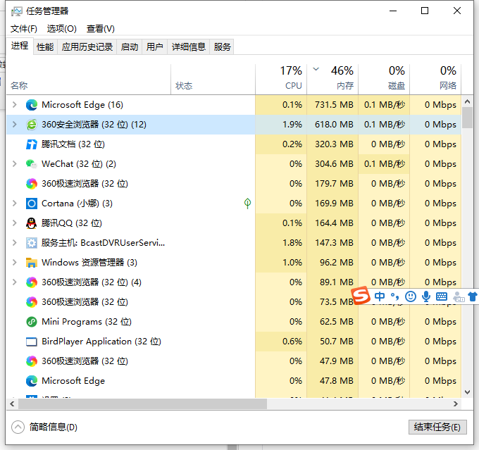Viewport: 479px width, 450px height.
Task: Open the Sogou voice input microphone
Action: [x=426, y=296]
